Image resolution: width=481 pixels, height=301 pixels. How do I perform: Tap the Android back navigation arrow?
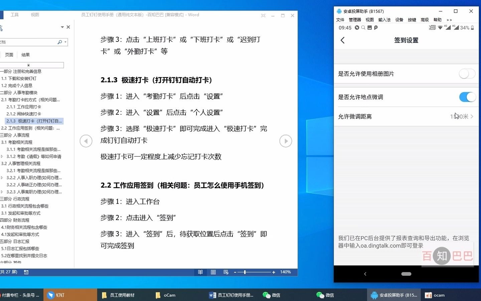coord(365,274)
